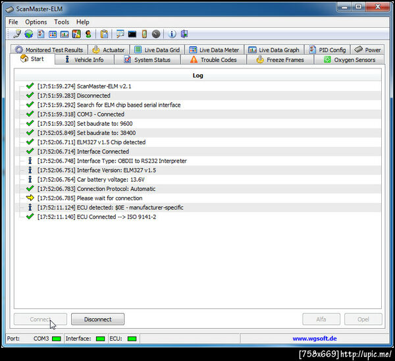Switch to the Actuator tab
The height and width of the screenshot is (361, 395).
coord(109,49)
